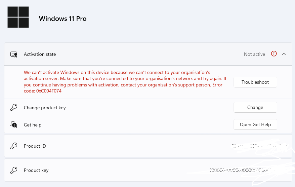Click the Product key row label
Viewport: 295px width, 187px height.
tap(36, 171)
